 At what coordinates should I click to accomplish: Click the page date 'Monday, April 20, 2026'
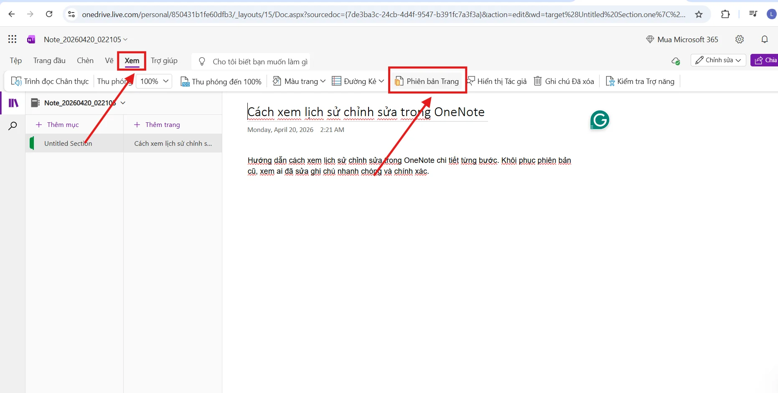click(x=280, y=130)
